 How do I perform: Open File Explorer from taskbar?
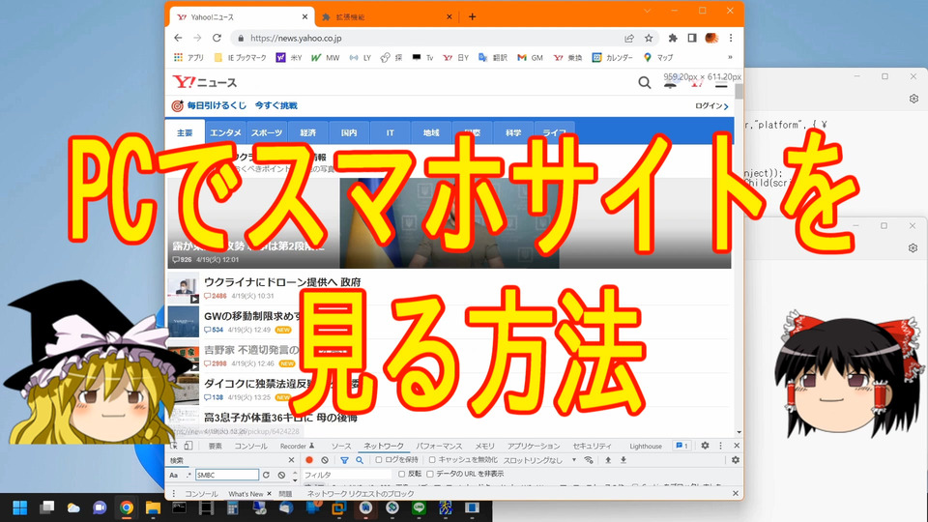click(153, 507)
